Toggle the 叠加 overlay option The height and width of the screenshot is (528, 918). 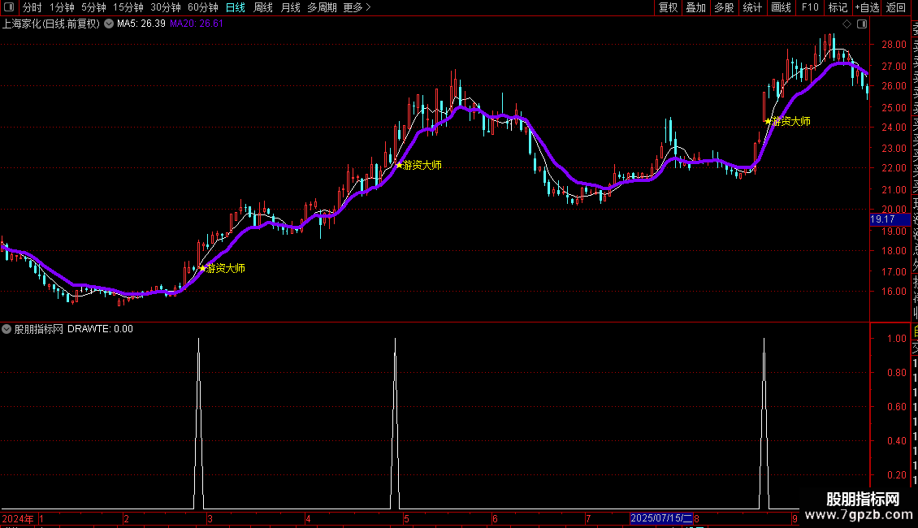[696, 7]
